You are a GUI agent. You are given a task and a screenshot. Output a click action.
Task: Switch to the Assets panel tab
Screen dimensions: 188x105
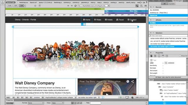162,1
